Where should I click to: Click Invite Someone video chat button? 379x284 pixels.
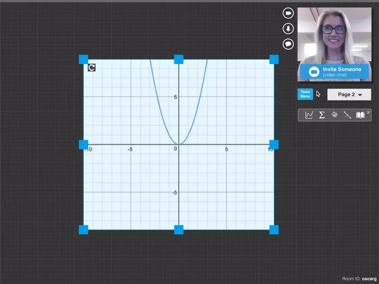tap(335, 71)
